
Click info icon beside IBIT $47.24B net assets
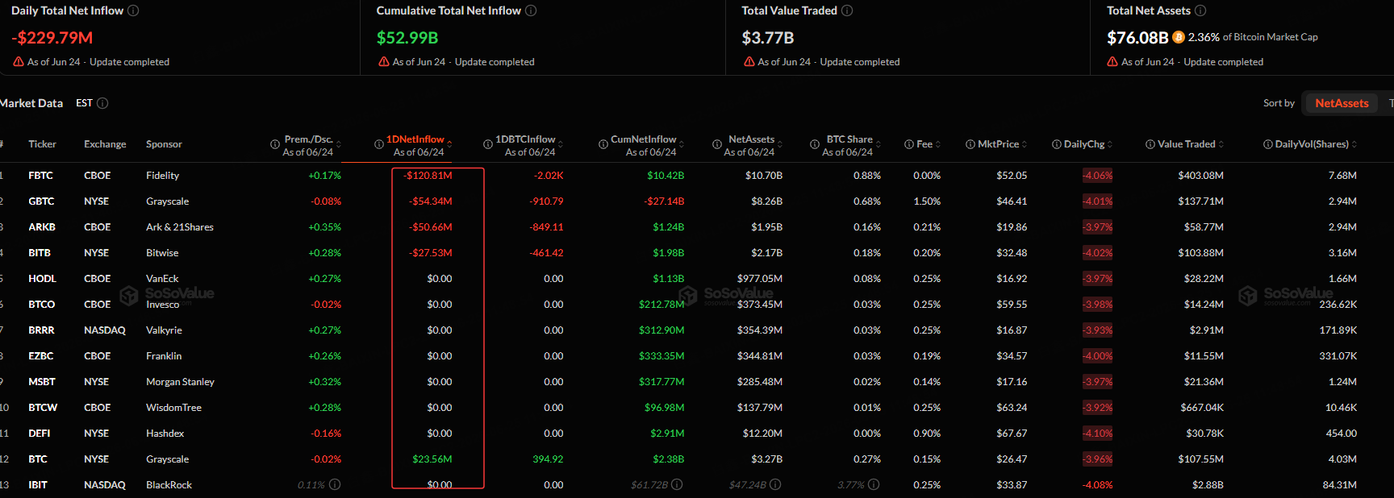pyautogui.click(x=775, y=484)
